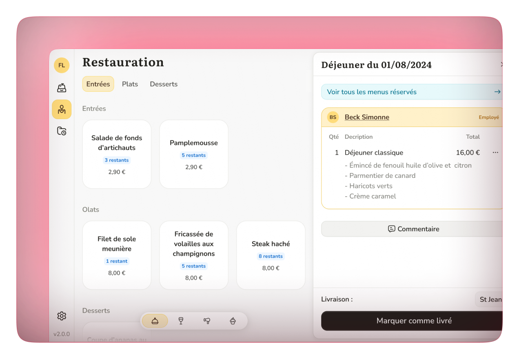Open the St Jean delivery location selector
The width and height of the screenshot is (519, 359).
coord(490,299)
